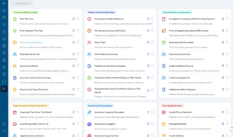Click wrench icon of Inventory Usage by Procedure

(89, 112)
